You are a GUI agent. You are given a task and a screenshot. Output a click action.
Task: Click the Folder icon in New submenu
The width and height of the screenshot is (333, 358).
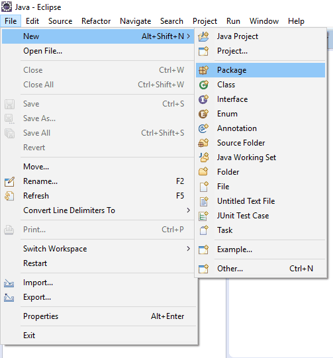pyautogui.click(x=203, y=171)
